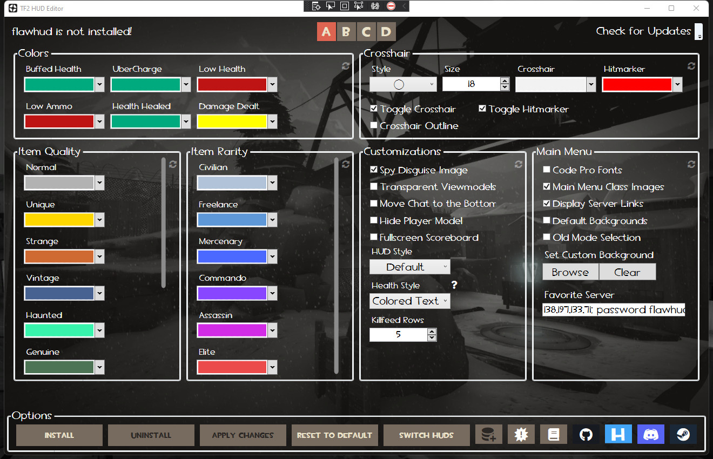Launch the Steam page
The width and height of the screenshot is (713, 459).
(x=683, y=434)
